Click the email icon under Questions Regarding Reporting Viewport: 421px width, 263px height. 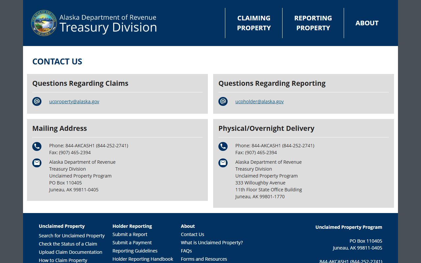223,101
